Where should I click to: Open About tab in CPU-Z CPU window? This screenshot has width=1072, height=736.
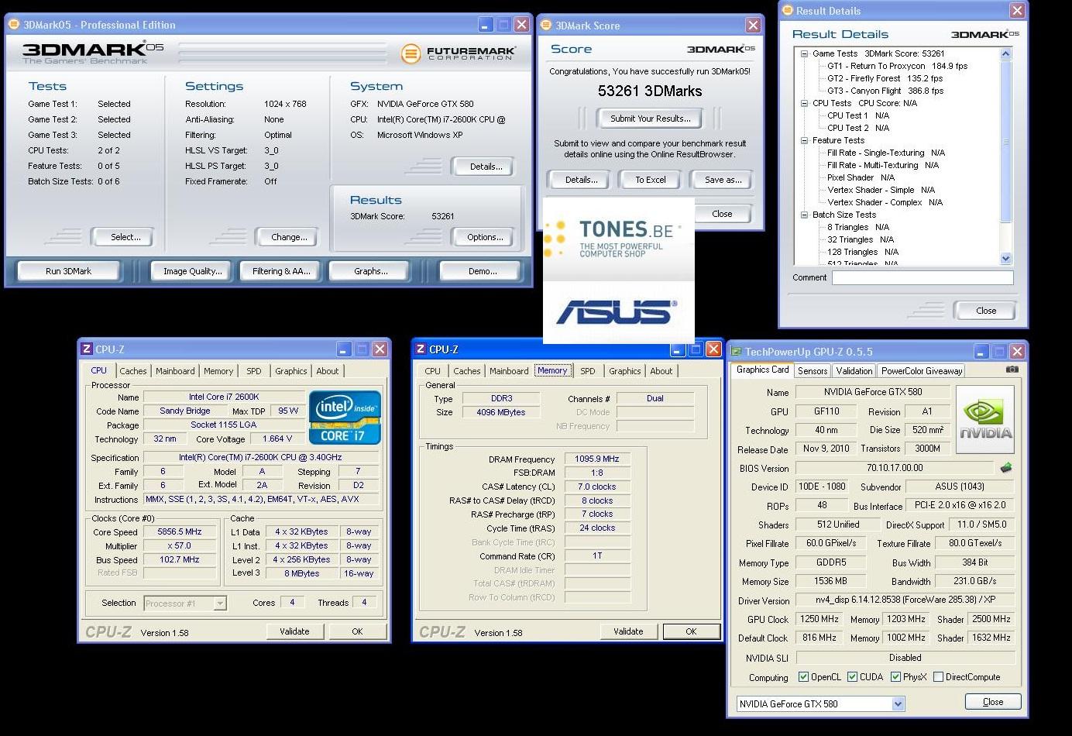(x=327, y=371)
